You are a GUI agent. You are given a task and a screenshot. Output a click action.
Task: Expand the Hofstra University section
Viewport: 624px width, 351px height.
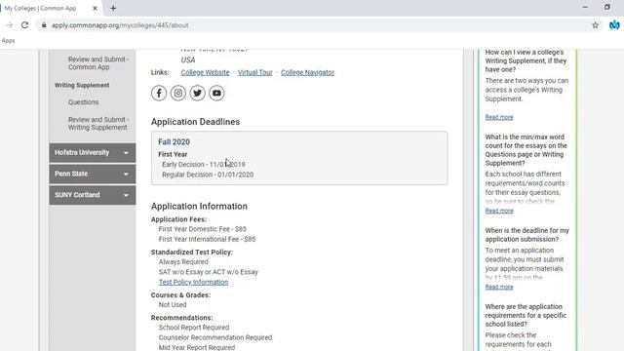[x=93, y=153]
